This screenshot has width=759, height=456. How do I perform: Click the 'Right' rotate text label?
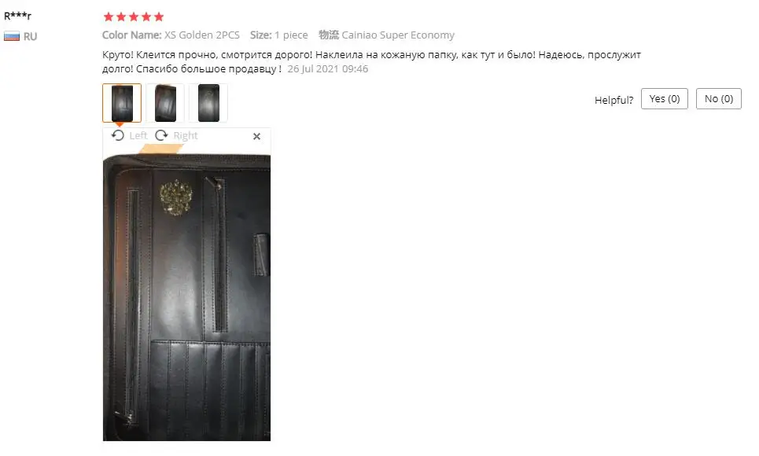[186, 135]
